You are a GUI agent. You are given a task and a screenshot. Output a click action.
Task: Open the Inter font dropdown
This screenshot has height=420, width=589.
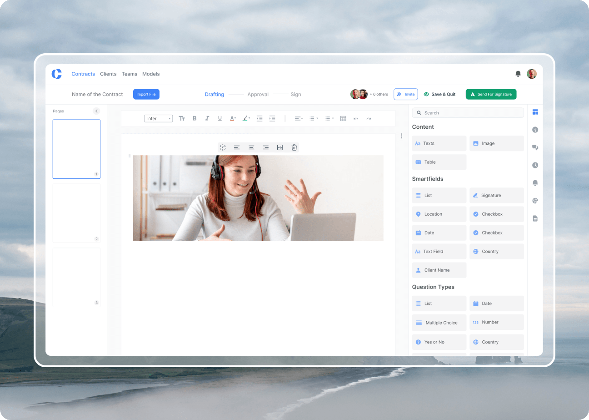click(x=158, y=118)
